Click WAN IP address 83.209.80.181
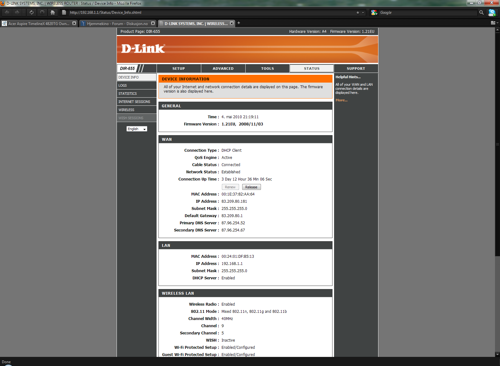The image size is (500, 366). (234, 201)
